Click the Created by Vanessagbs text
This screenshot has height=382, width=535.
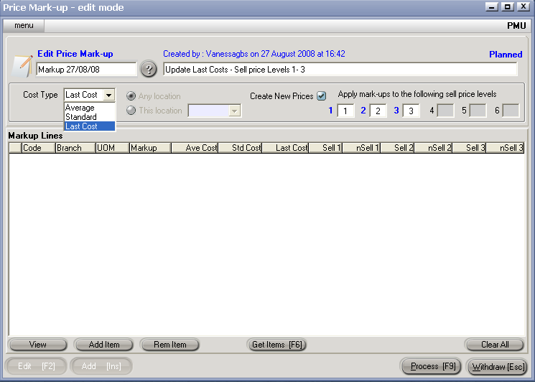coord(254,54)
